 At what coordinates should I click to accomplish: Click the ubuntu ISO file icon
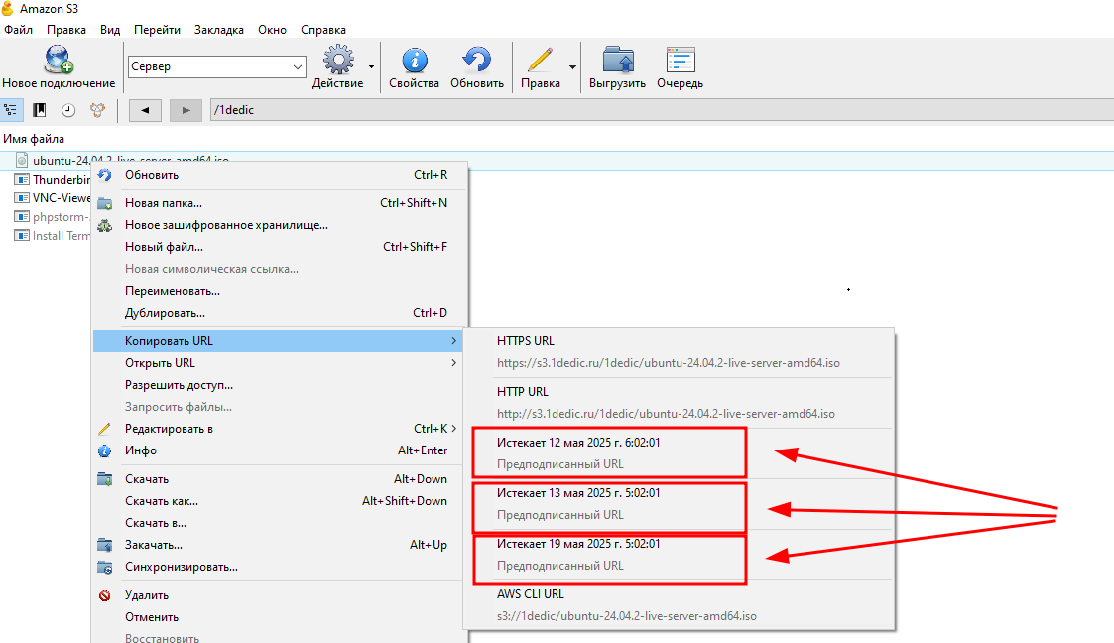(22, 161)
